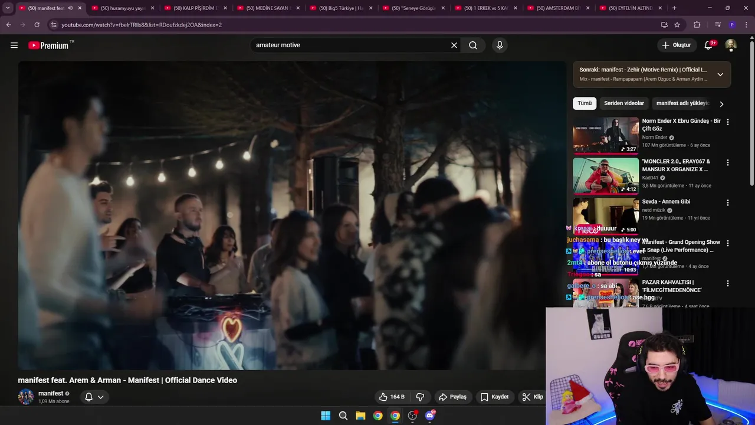The height and width of the screenshot is (425, 755).
Task: Select the Seriden videolar chip
Action: click(624, 103)
